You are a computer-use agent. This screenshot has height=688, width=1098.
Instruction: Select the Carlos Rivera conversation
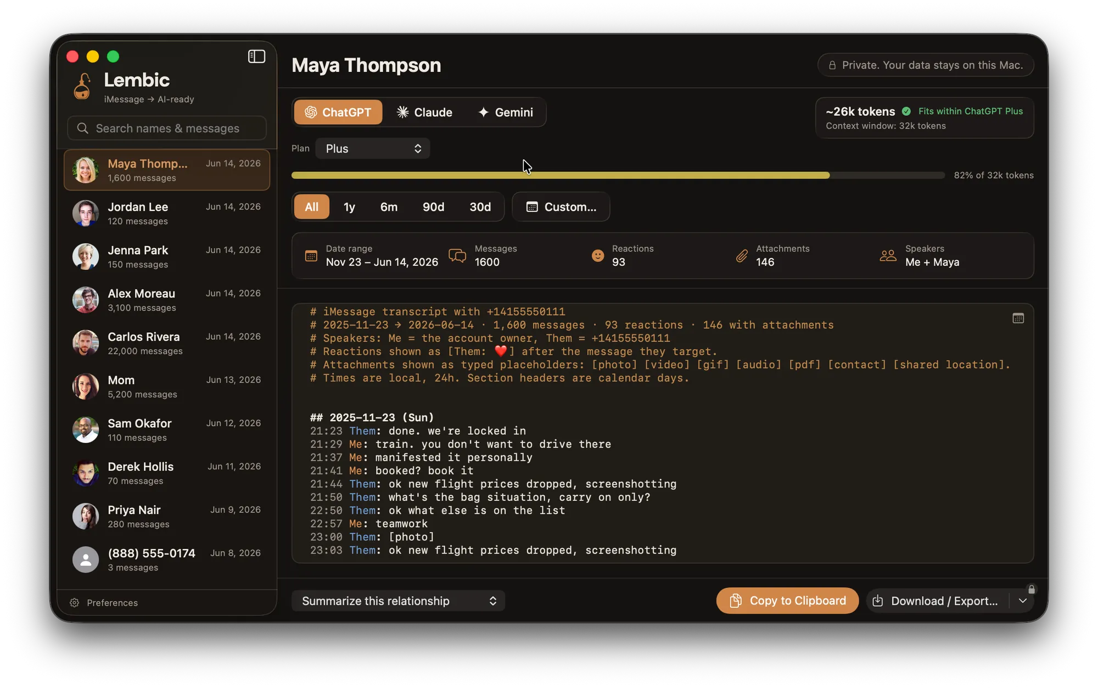click(x=167, y=343)
